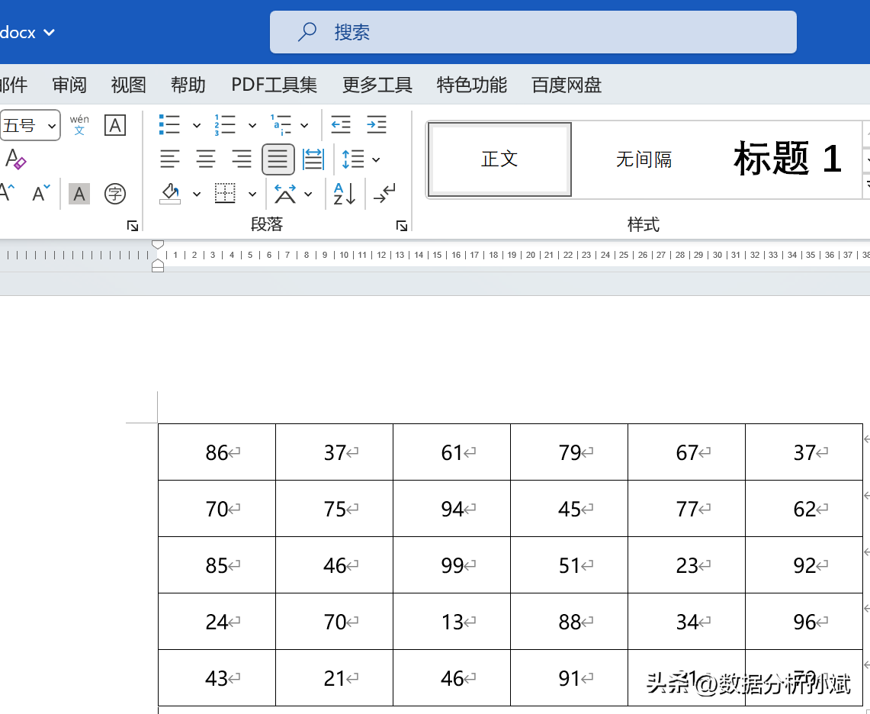870x714 pixels.
Task: Expand the Asian layout dropdown
Action: click(x=309, y=195)
